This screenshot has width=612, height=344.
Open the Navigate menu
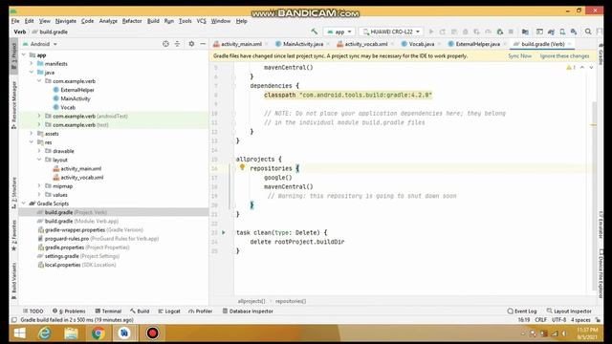(x=66, y=21)
